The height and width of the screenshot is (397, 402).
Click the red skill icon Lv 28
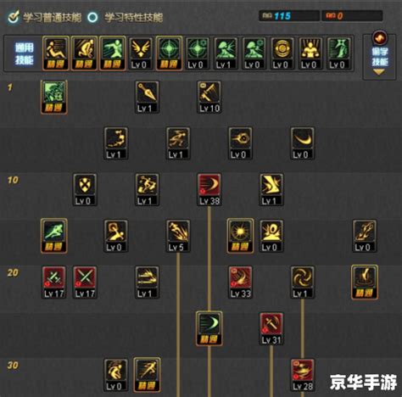303,375
